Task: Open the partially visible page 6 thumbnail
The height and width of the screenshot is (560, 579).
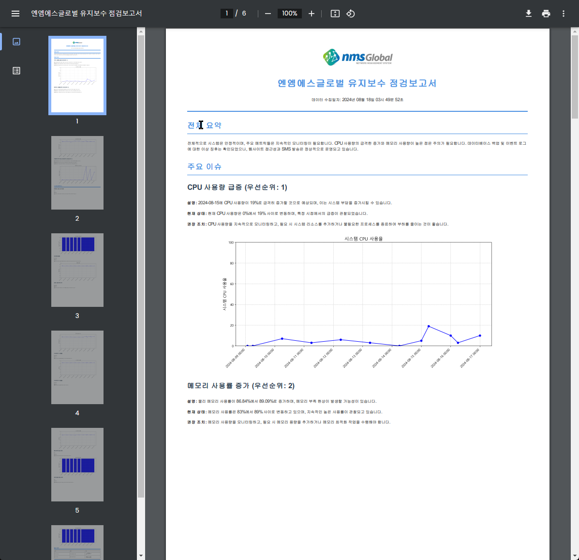Action: coord(77,542)
